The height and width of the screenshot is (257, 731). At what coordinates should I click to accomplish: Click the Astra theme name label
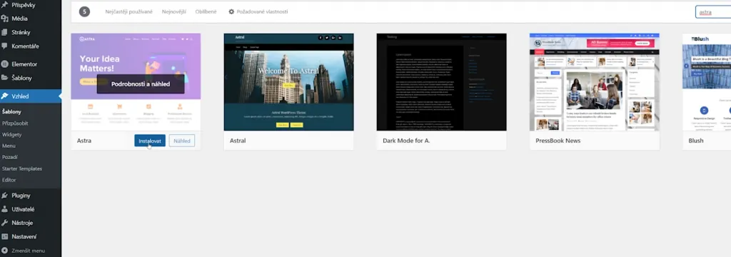pos(84,141)
